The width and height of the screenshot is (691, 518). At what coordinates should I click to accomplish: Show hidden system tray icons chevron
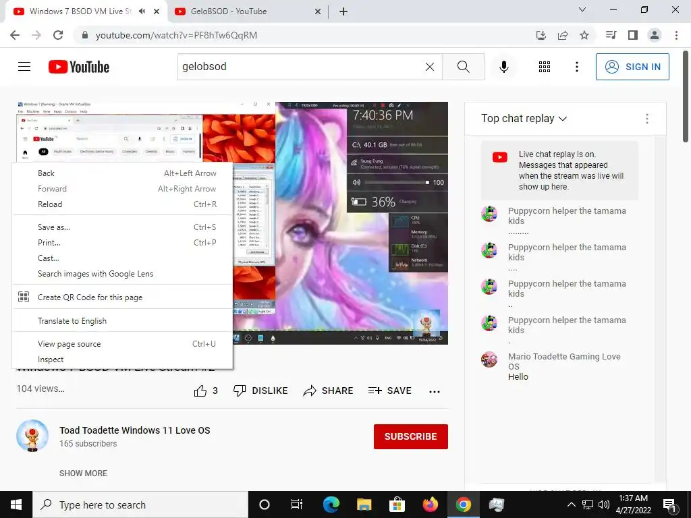point(571,505)
